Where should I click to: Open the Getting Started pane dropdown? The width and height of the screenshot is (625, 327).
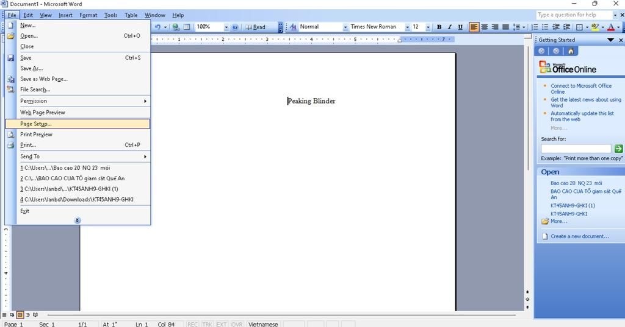[x=610, y=40]
